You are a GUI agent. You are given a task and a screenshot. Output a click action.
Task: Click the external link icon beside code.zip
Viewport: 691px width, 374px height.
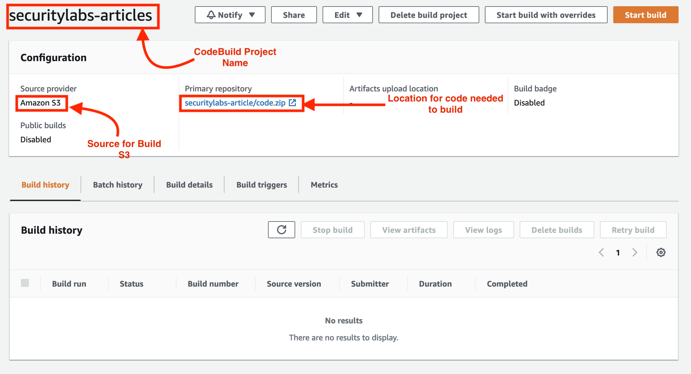click(x=293, y=103)
